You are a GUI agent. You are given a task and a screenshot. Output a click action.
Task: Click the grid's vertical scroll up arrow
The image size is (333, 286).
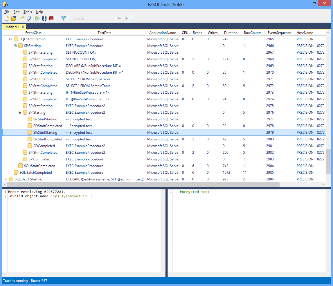[328, 33]
